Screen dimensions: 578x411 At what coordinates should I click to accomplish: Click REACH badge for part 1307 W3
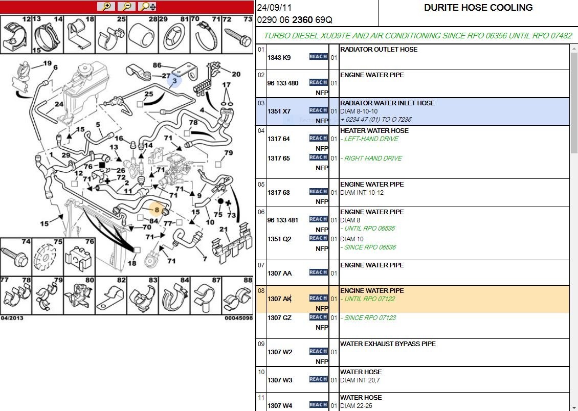[319, 379]
